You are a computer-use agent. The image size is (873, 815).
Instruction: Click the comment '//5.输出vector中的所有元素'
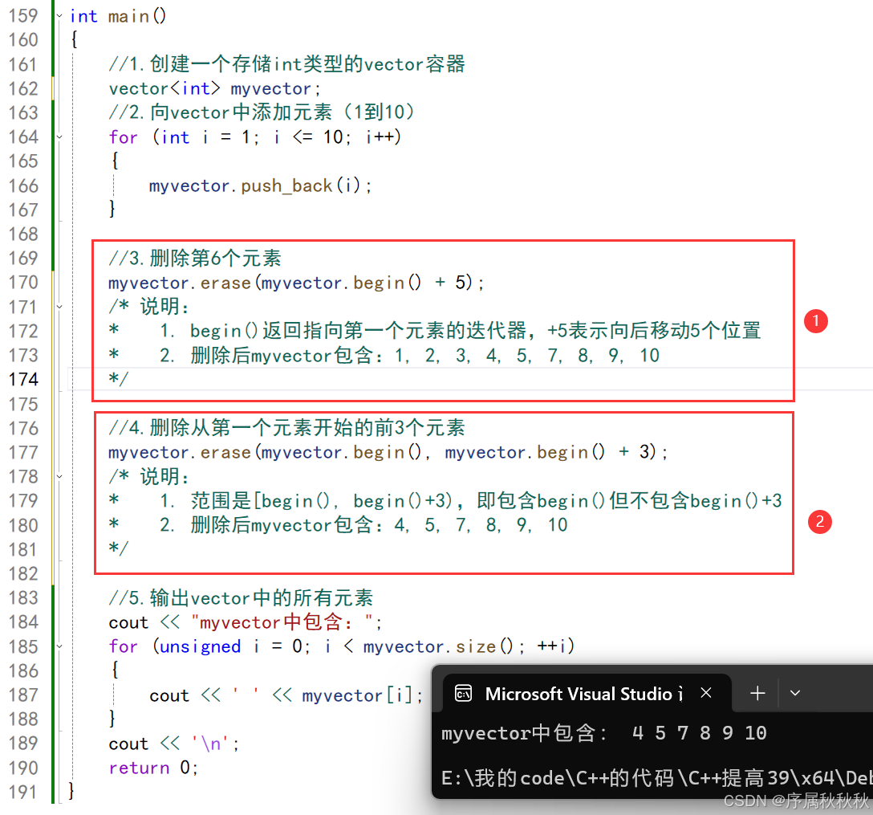coord(241,597)
